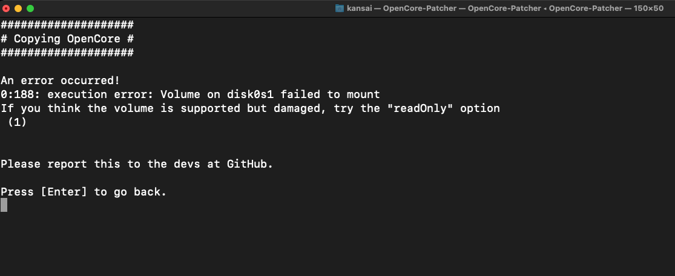This screenshot has width=675, height=276.
Task: Click 'to go back.' in the prompt line
Action: pos(130,192)
